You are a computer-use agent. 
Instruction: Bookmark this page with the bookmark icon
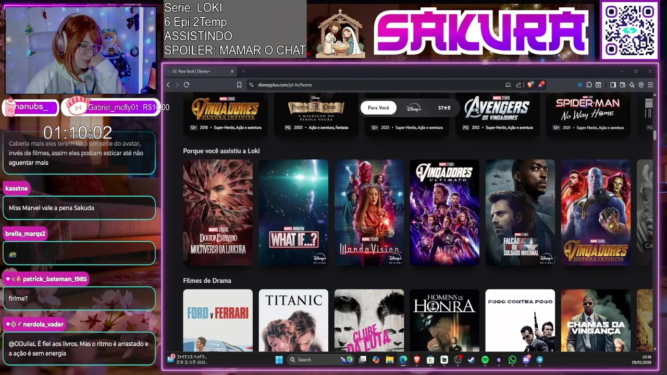pos(239,85)
